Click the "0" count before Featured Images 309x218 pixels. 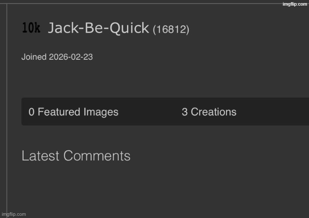click(31, 112)
